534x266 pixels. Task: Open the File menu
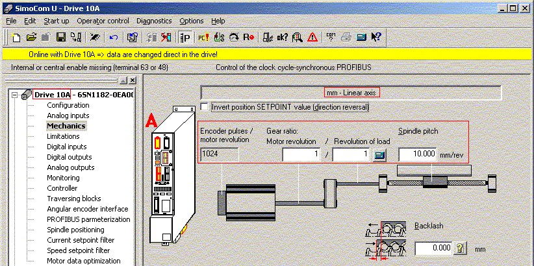[x=11, y=21]
